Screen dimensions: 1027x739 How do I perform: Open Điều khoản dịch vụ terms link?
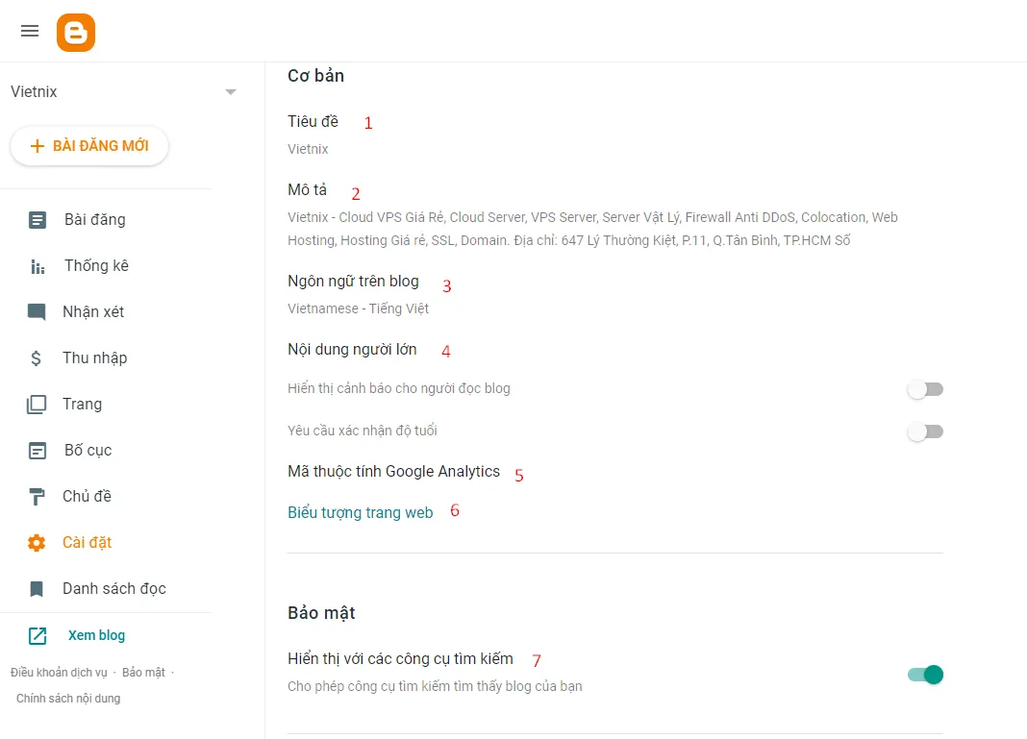pos(59,673)
